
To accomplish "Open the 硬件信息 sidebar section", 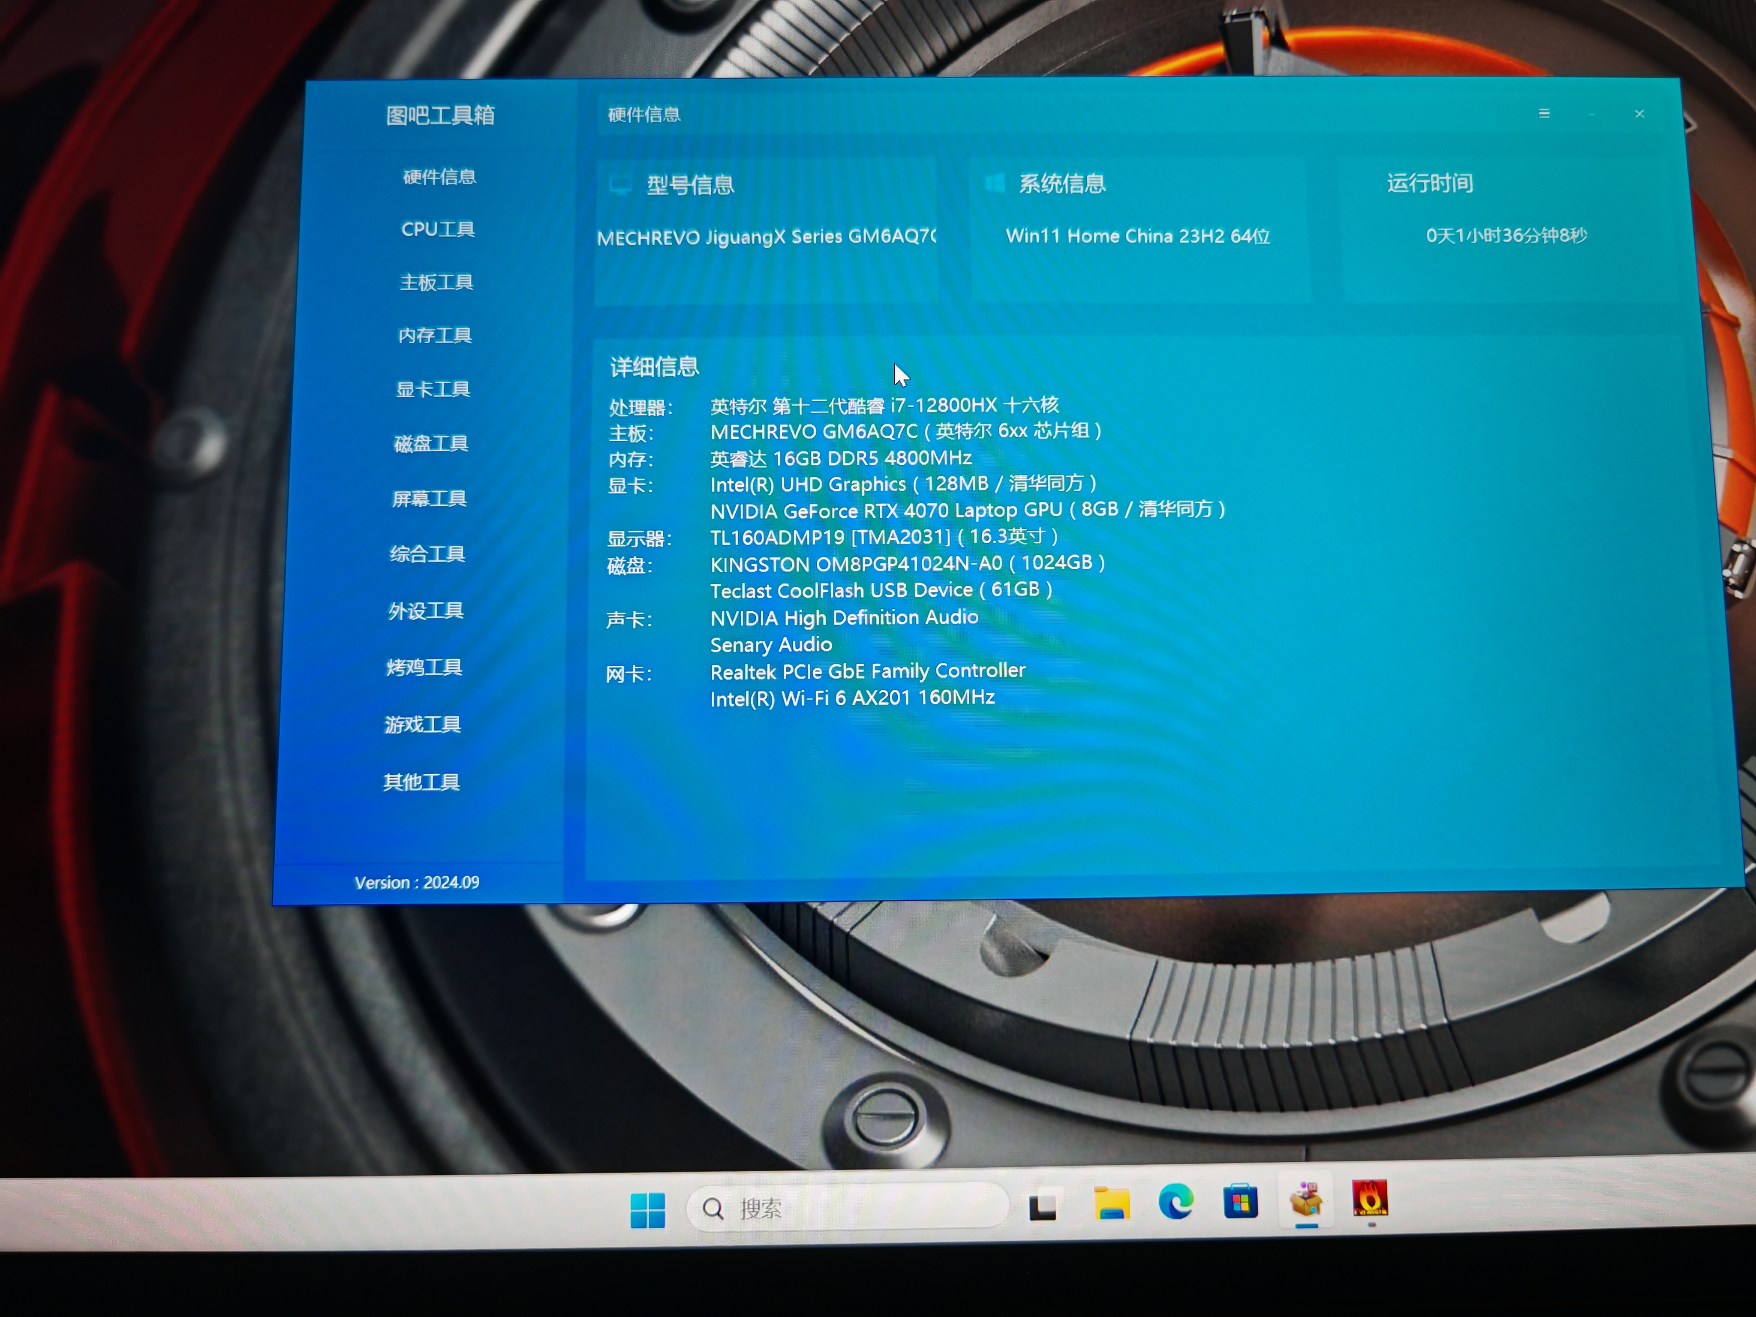I will tap(439, 176).
